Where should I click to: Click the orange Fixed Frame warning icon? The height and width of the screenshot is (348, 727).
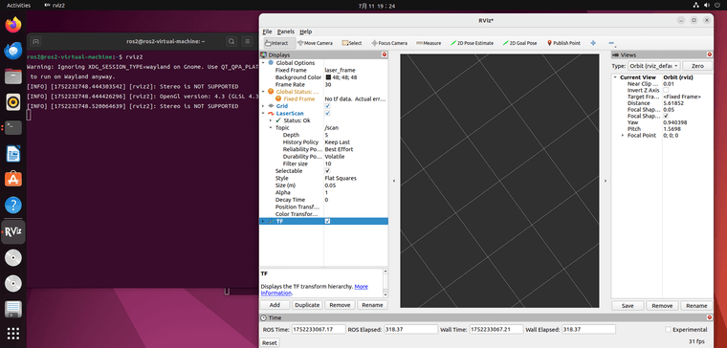278,98
